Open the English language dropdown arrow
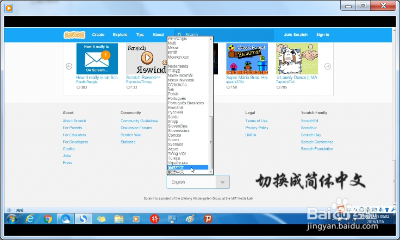The image size is (400, 240). tap(222, 182)
